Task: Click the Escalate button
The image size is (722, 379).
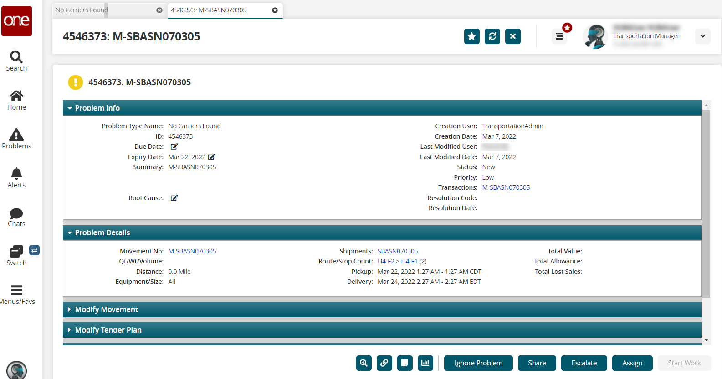Action: tap(584, 363)
